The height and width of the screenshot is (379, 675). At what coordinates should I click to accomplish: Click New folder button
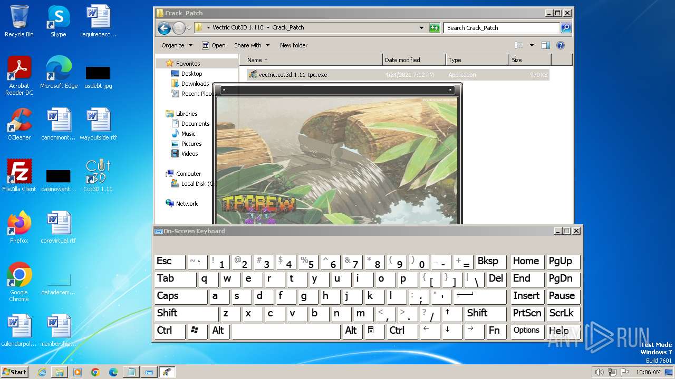pyautogui.click(x=294, y=45)
